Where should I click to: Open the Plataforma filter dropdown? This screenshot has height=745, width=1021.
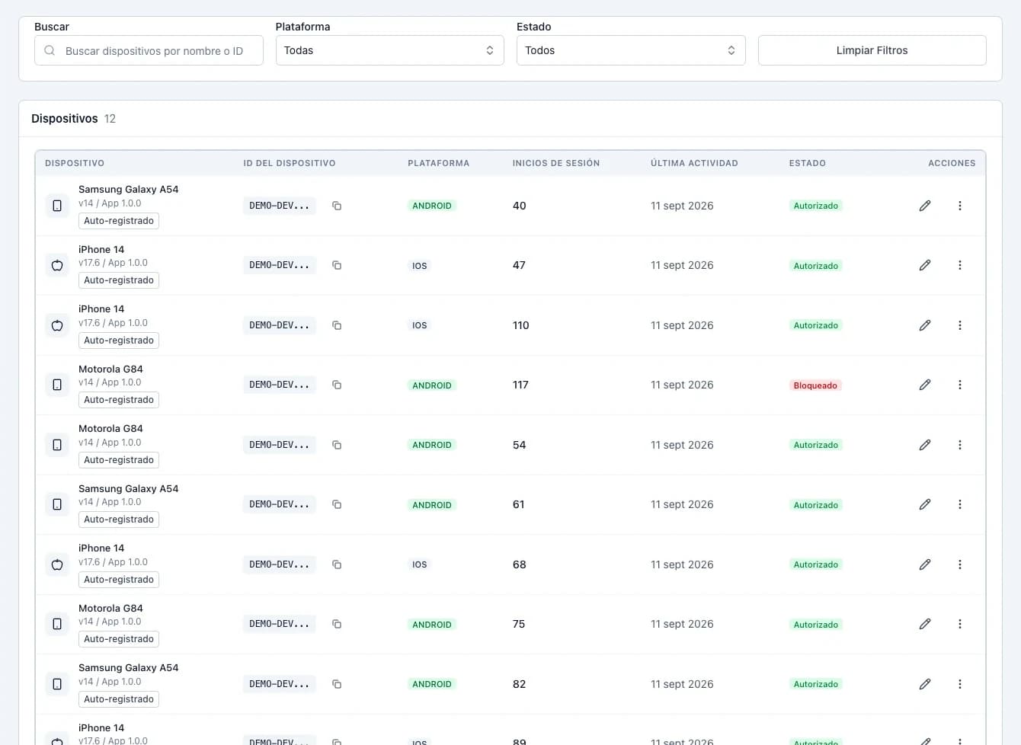pos(389,50)
